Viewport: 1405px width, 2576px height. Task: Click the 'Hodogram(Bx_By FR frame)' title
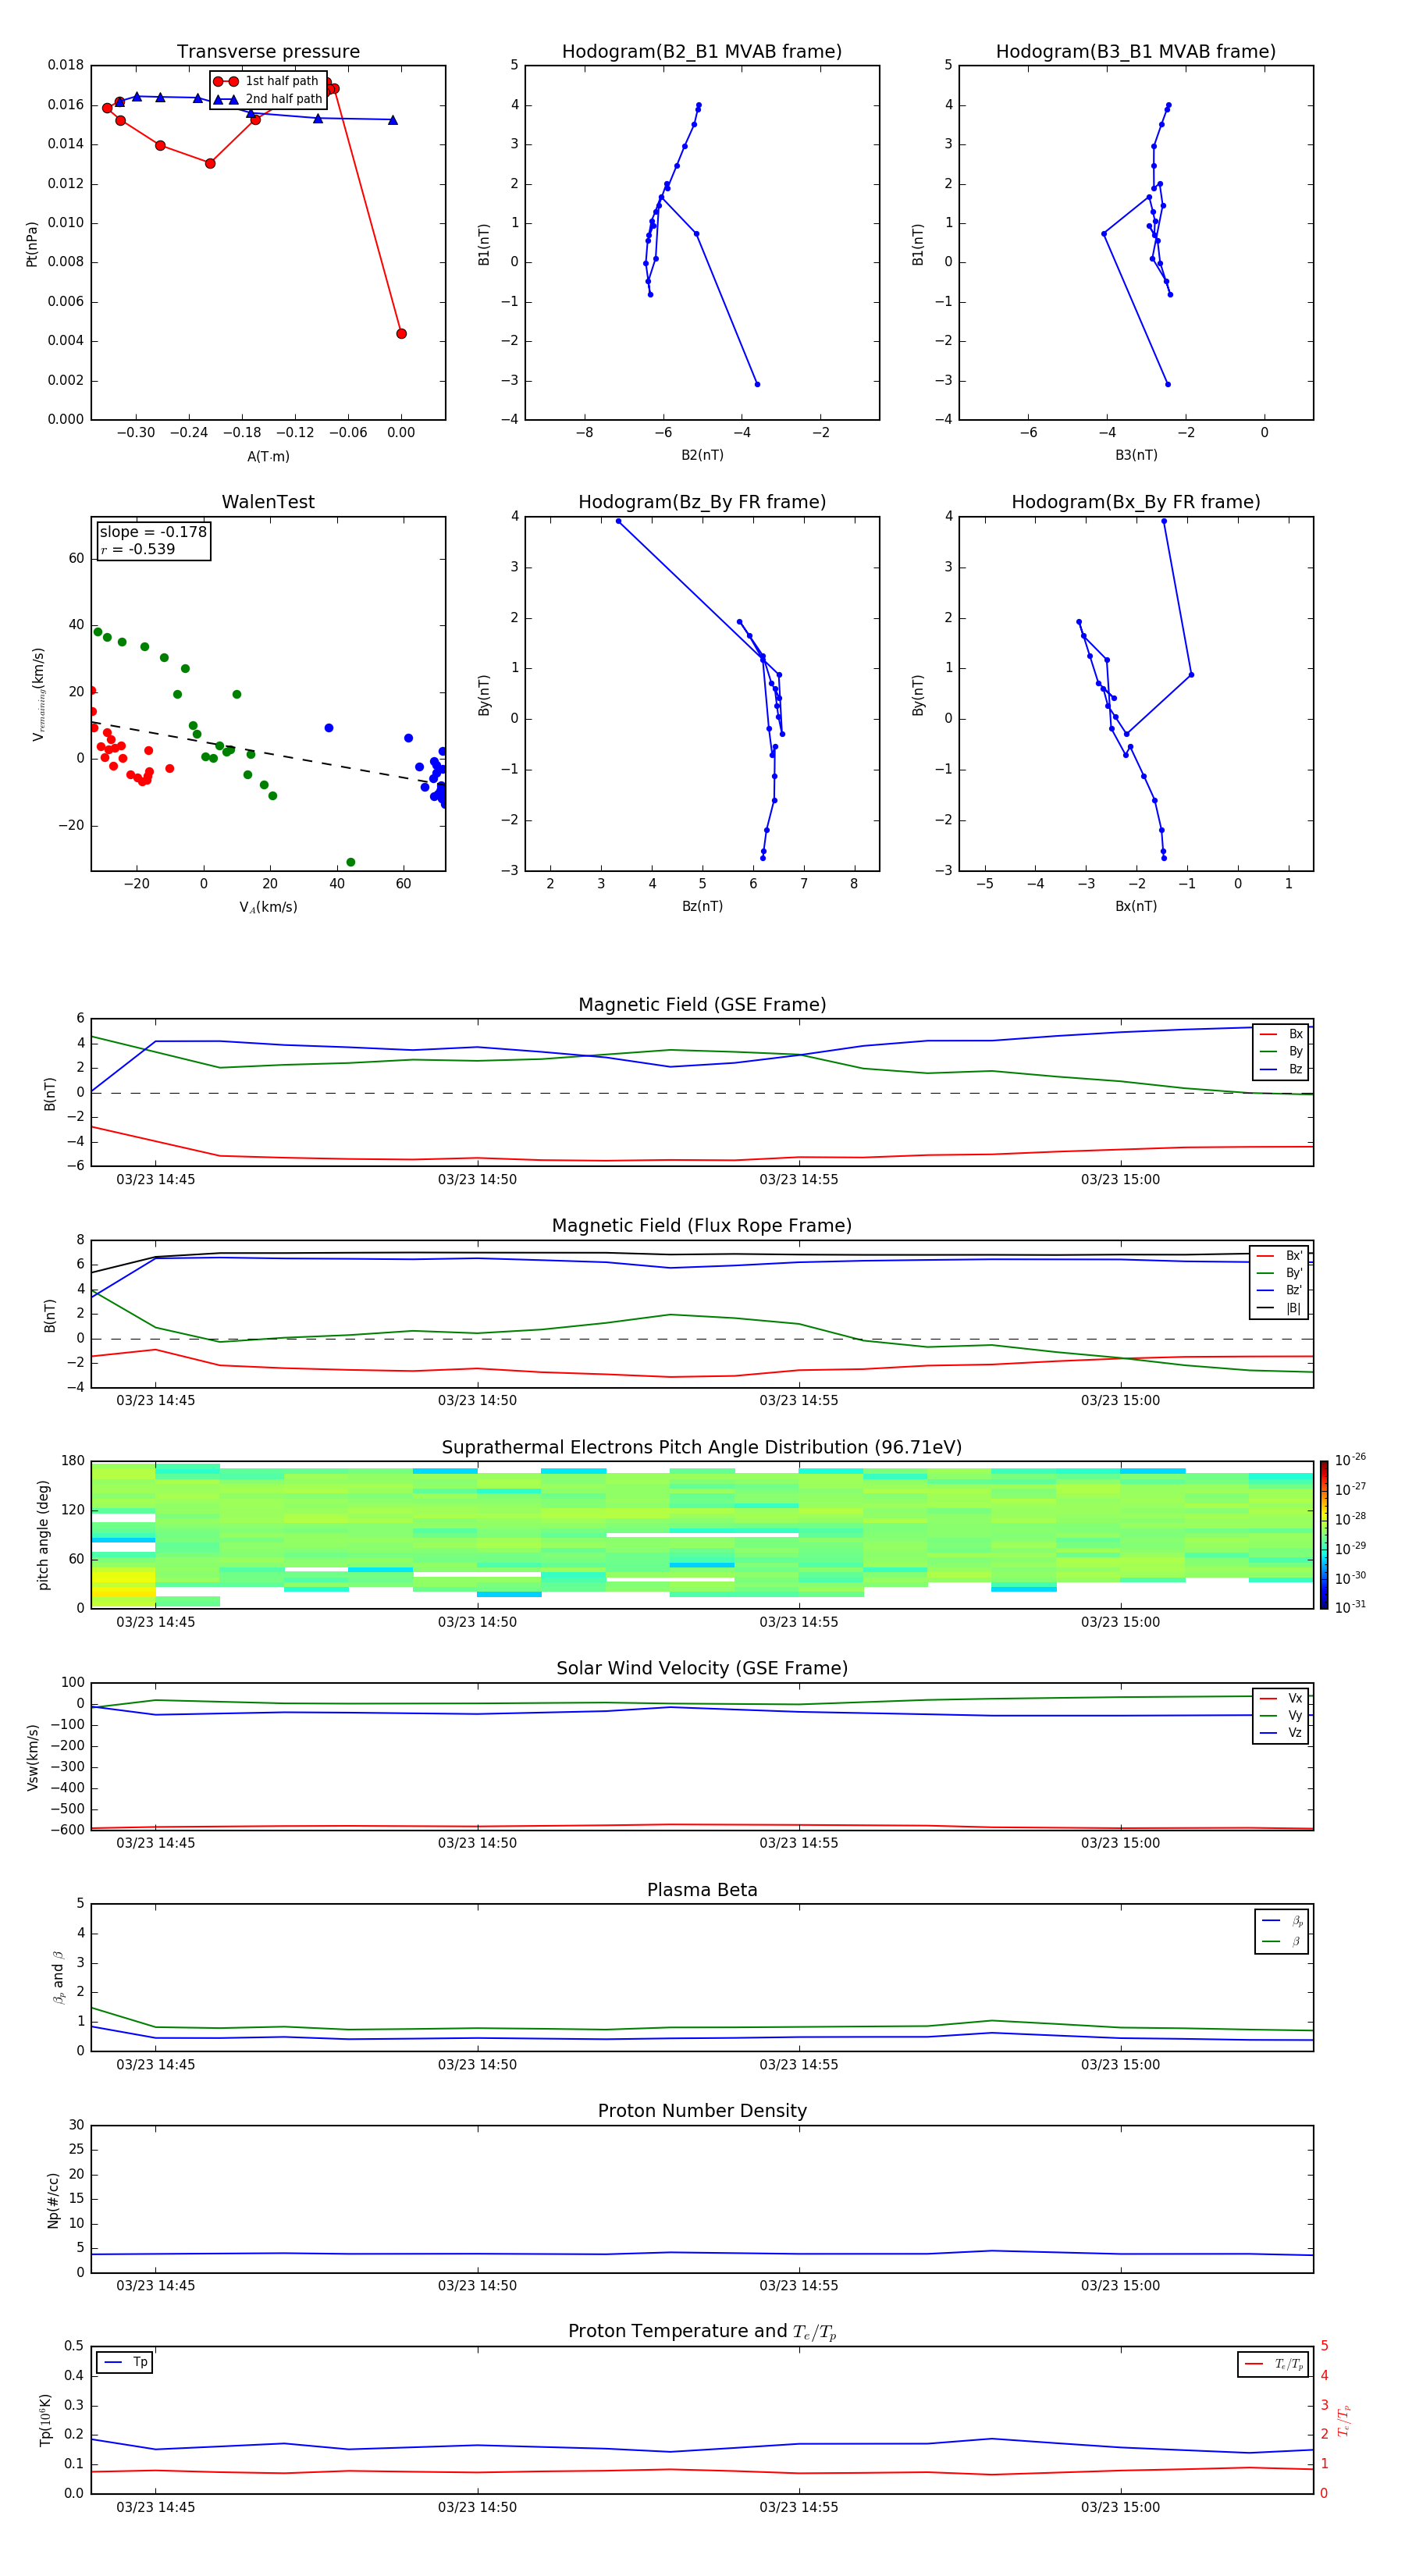[x=1136, y=502]
